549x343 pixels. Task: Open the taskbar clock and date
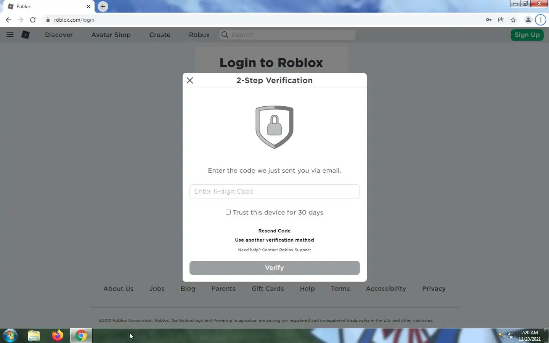pos(530,336)
